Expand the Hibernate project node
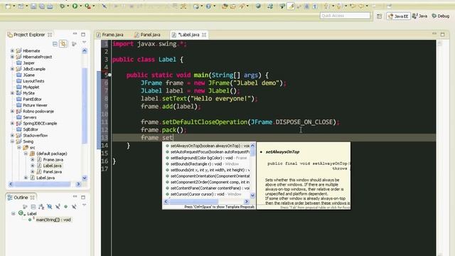455x256 pixels. tap(12, 50)
